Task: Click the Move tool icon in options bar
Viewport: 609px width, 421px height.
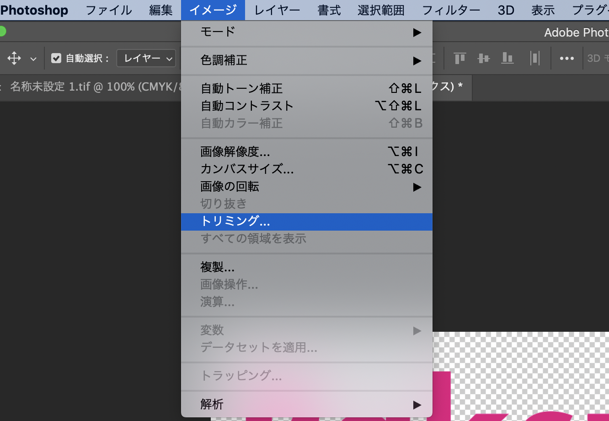Action: [14, 58]
